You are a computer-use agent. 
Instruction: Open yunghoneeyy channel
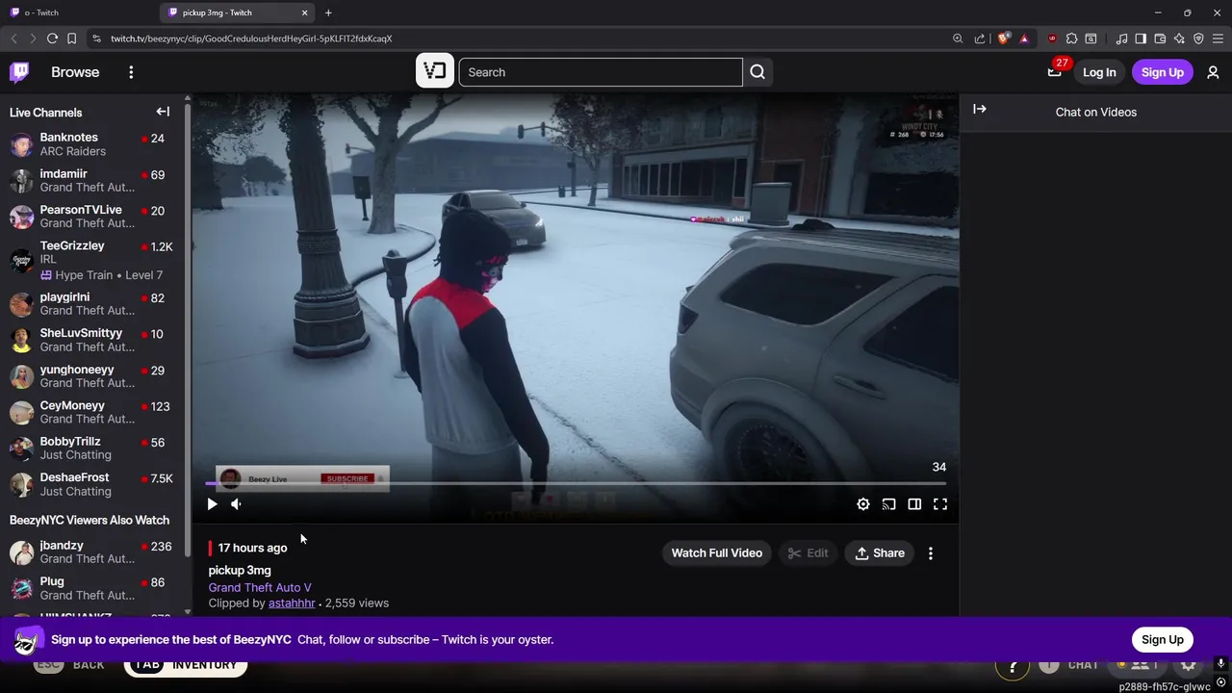[92, 376]
